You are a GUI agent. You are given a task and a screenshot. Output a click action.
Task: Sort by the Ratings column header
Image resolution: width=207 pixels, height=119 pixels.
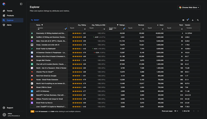pos(122,25)
